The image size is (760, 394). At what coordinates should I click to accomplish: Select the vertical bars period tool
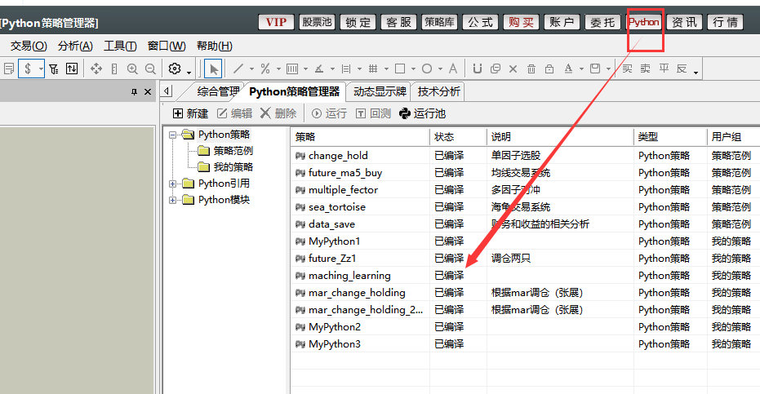point(291,69)
